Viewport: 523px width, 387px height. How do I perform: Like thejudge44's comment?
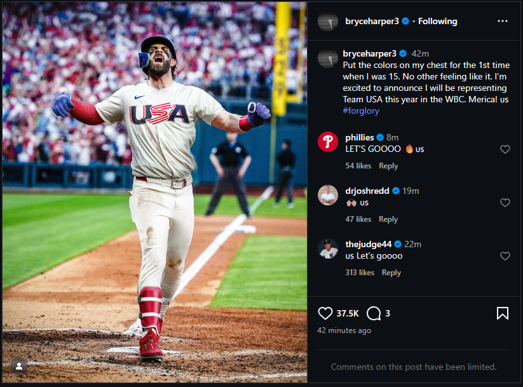pos(505,256)
